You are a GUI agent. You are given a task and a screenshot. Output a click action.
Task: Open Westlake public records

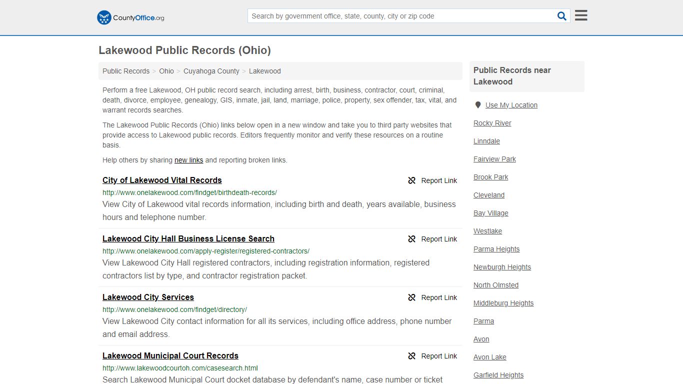click(487, 231)
